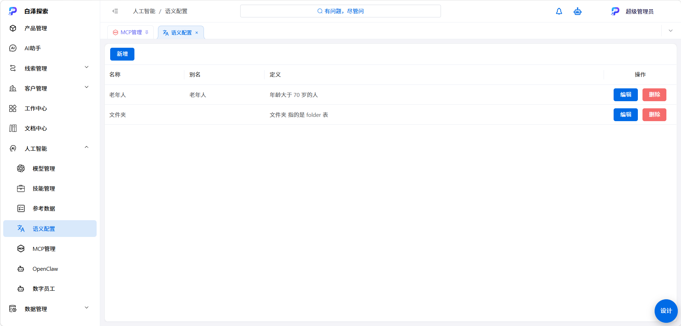The width and height of the screenshot is (681, 326).
Task: Click the 技能管理 briefcase icon
Action: tap(21, 188)
